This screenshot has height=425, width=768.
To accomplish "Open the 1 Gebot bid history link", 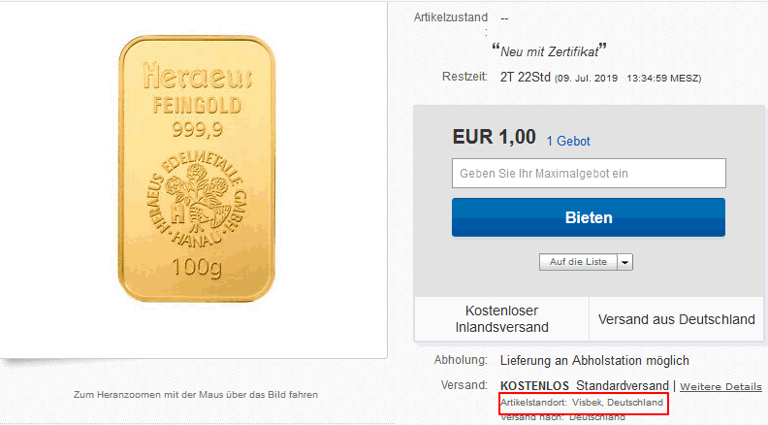I will pos(568,141).
